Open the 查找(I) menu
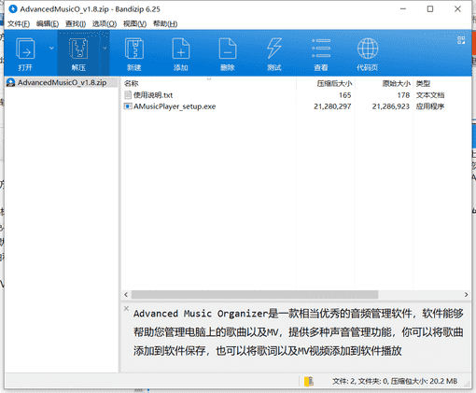The image size is (476, 393). tap(76, 23)
